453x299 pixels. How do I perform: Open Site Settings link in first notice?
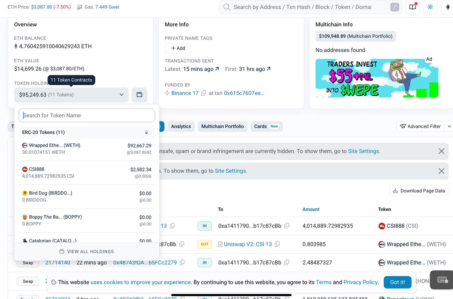[x=364, y=151]
